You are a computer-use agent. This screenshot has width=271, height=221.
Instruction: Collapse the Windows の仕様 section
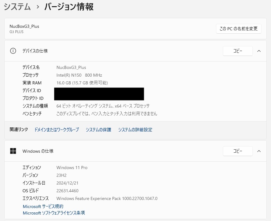tap(259, 151)
